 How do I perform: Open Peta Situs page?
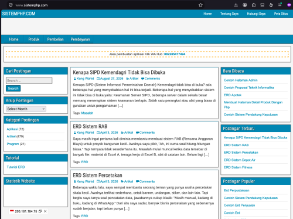point(281,14)
